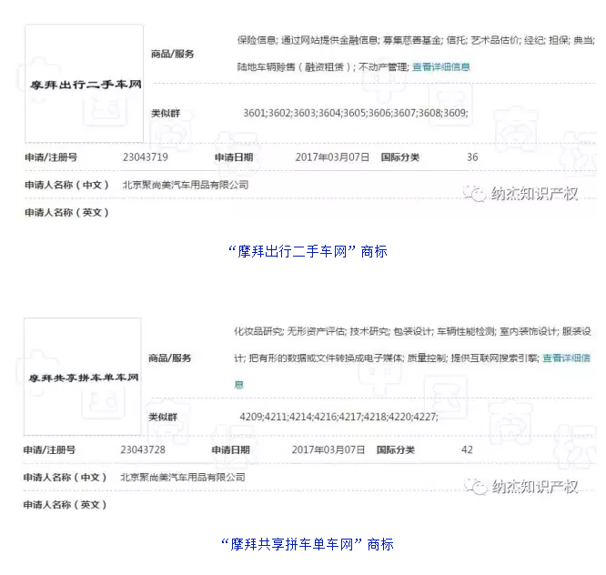This screenshot has width=606, height=575.
Task: Click 提供互联网搜索引擎 text
Action: pyautogui.click(x=495, y=358)
